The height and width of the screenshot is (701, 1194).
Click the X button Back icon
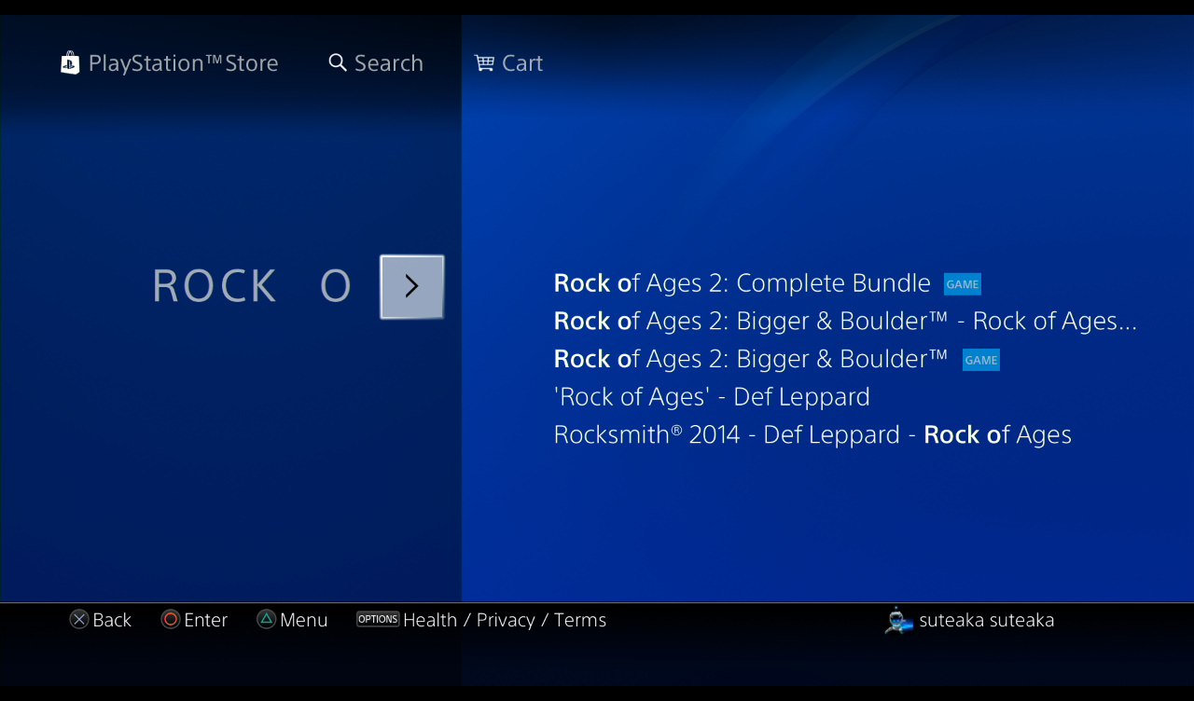tap(79, 619)
